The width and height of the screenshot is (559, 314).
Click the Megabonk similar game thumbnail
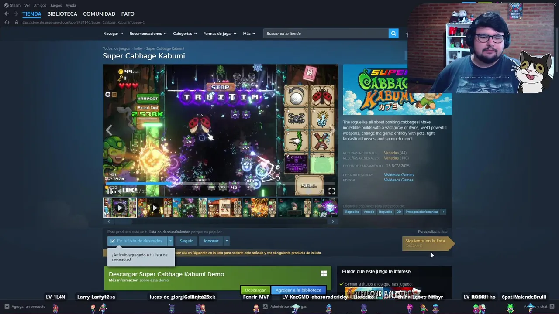coord(364,293)
